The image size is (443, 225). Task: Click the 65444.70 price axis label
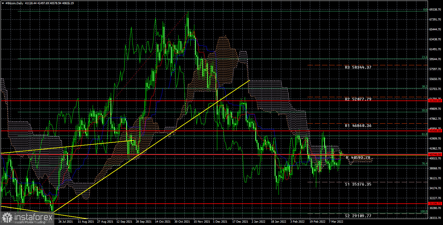pyautogui.click(x=435, y=29)
